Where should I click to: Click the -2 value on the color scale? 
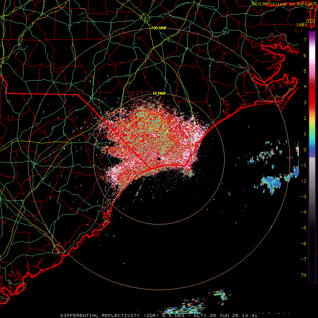click(304, 181)
